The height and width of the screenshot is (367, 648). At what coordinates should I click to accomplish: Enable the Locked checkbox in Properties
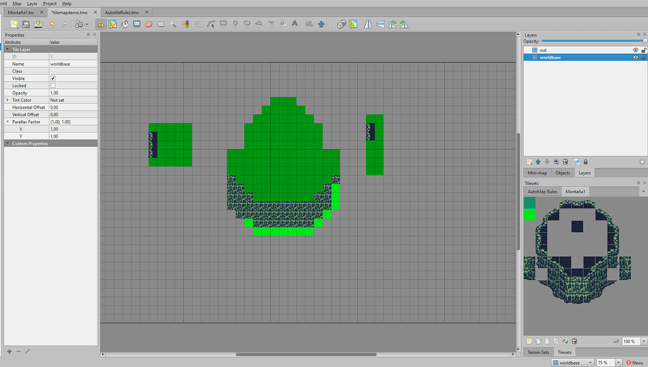click(x=54, y=85)
